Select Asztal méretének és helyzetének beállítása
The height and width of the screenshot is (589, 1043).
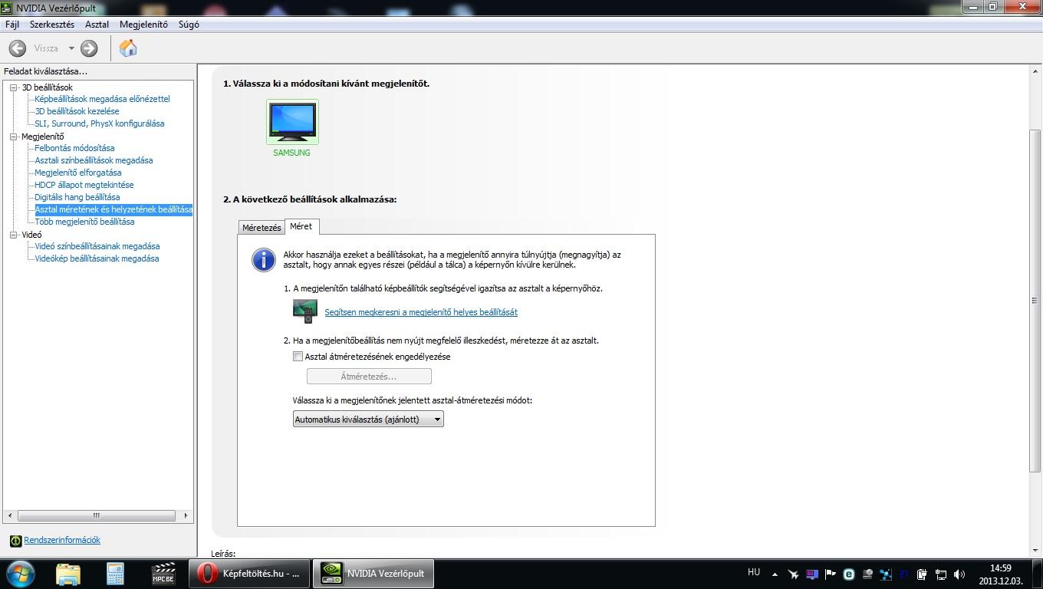point(114,209)
